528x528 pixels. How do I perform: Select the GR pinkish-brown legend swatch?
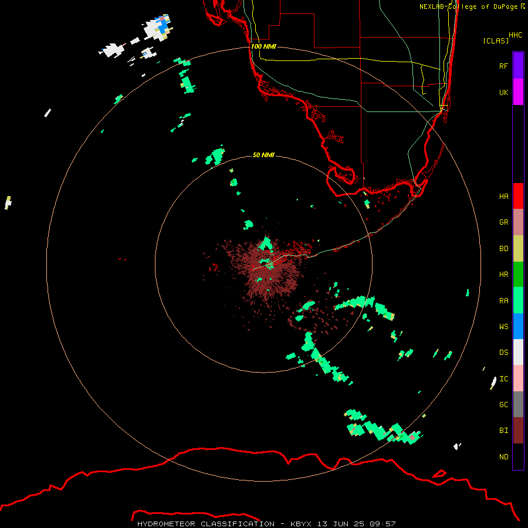coord(518,222)
